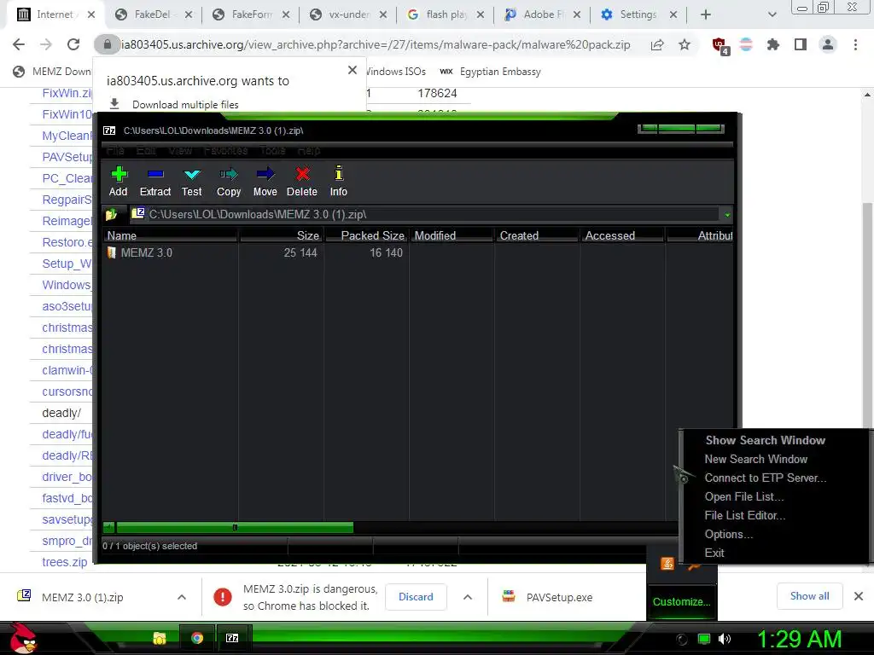The height and width of the screenshot is (655, 874).
Task: Expand options chevron for MEMZ 3.0 (1).zip download
Action: click(182, 597)
